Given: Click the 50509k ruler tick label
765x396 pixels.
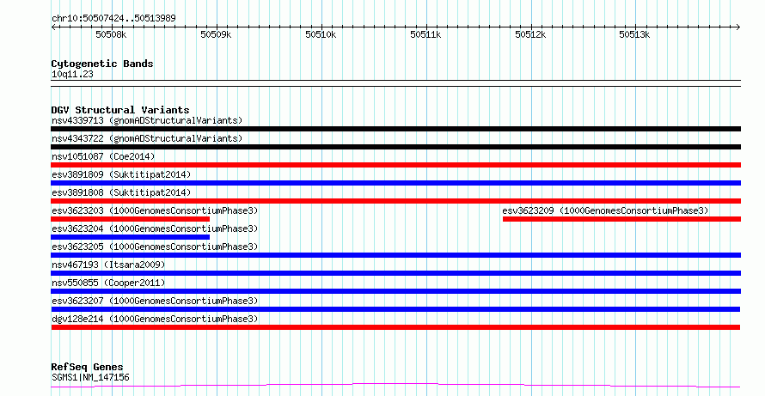Looking at the screenshot, I should (216, 34).
